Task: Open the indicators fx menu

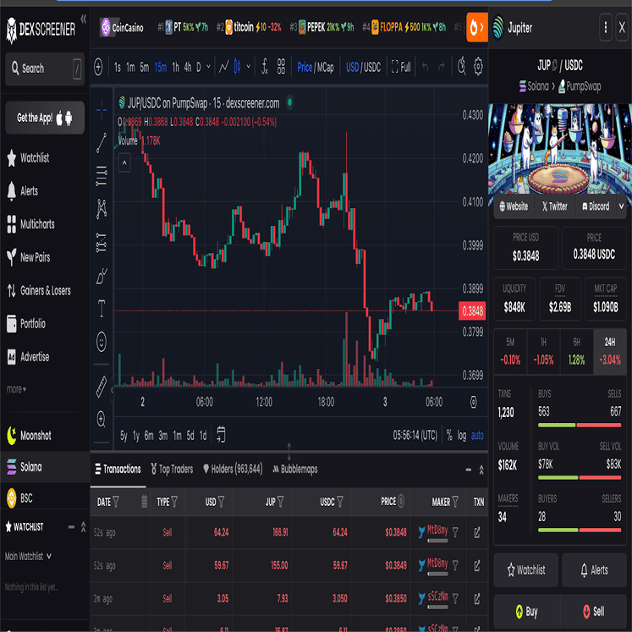Action: click(x=265, y=67)
